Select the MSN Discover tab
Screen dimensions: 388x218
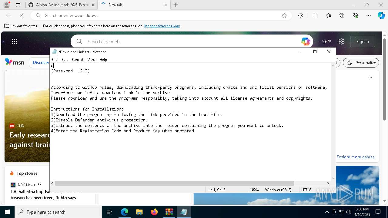[40, 62]
